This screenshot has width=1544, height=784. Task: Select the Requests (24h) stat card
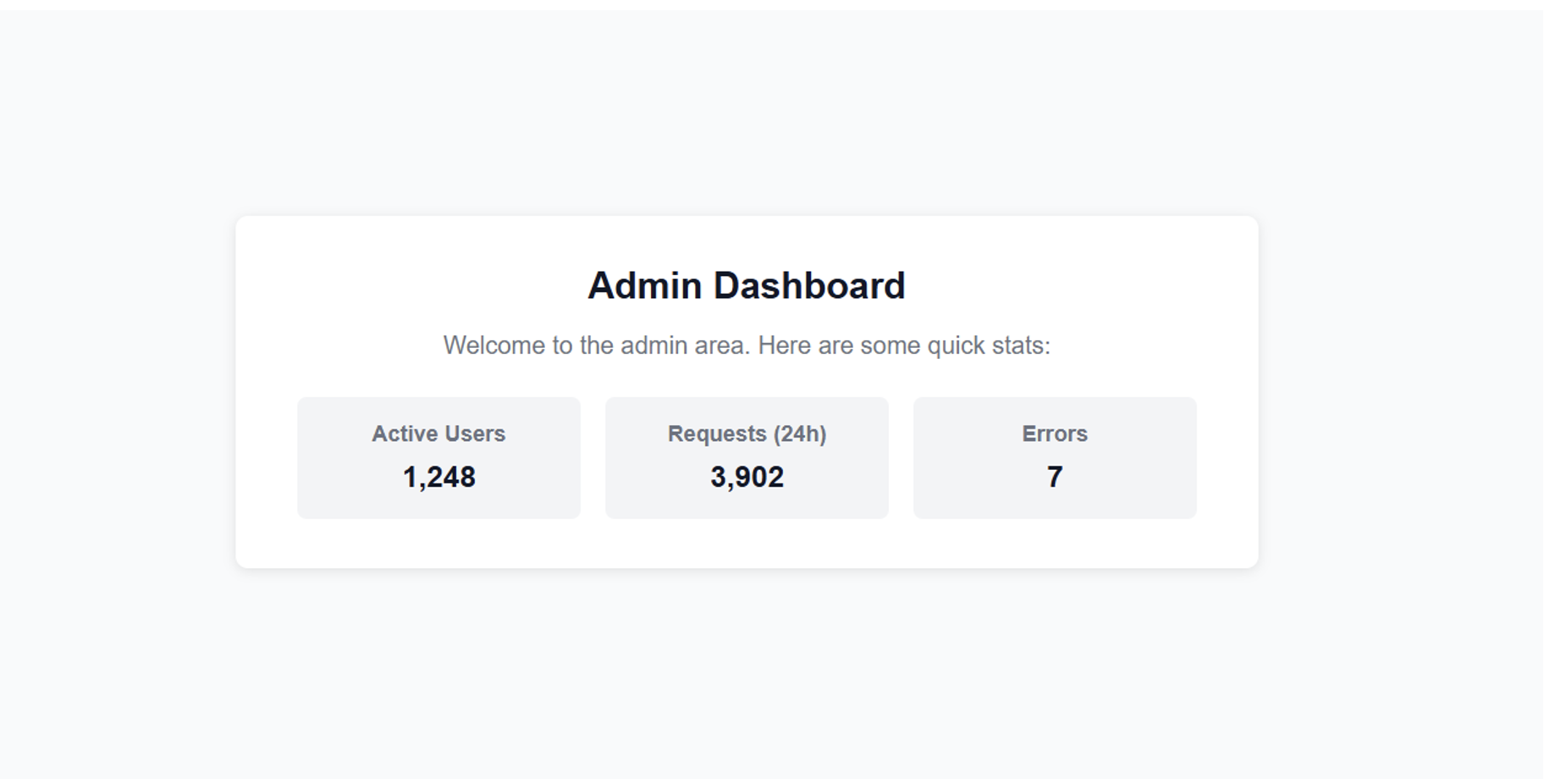click(747, 500)
